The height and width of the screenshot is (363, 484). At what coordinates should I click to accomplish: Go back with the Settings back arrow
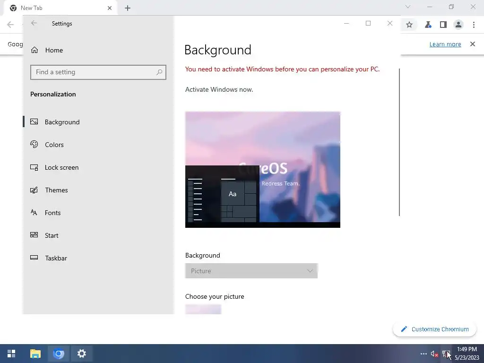(34, 23)
